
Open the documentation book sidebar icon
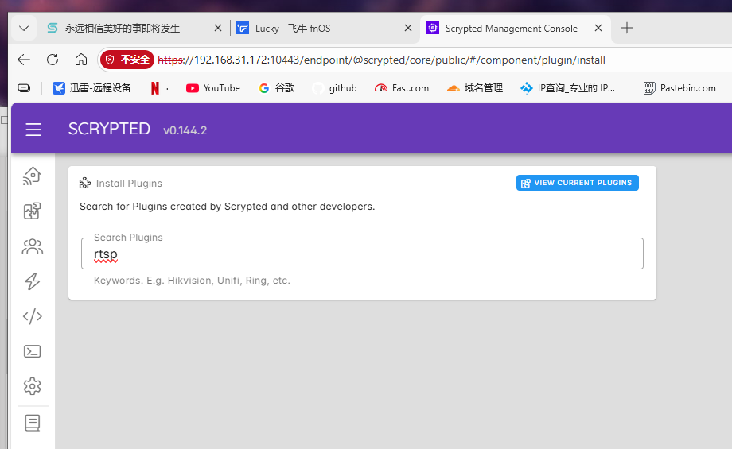pos(32,423)
